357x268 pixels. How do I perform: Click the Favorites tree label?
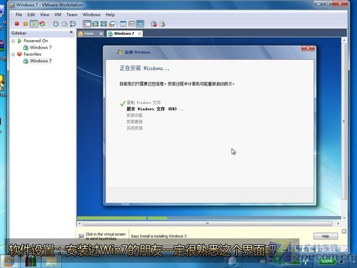coord(32,54)
